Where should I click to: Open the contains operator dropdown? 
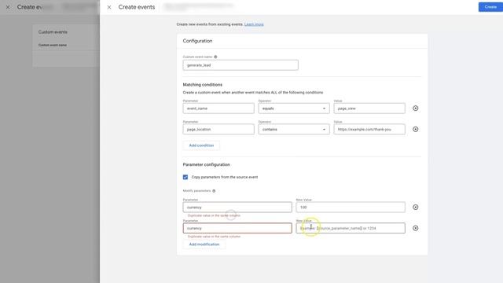point(294,129)
